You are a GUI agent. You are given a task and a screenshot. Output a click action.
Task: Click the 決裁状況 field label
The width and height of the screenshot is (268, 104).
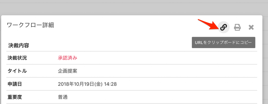tap(17, 58)
